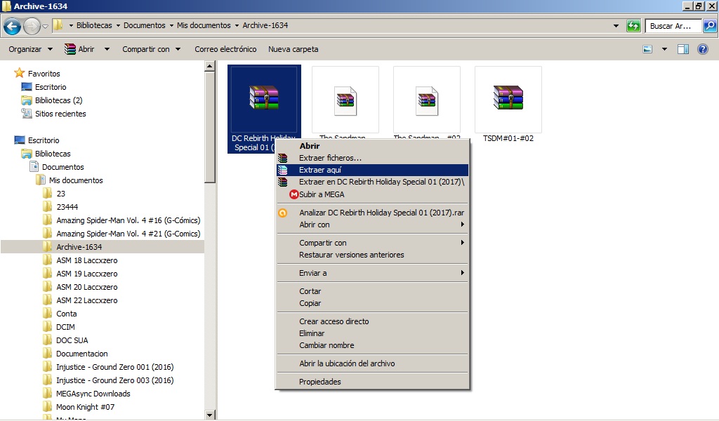Click the search magnifier icon
719x421 pixels.
(x=709, y=26)
